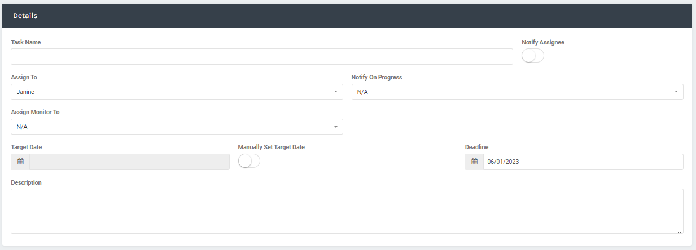696x250 pixels.
Task: Click the caret arrow in Assign To
Action: pyautogui.click(x=335, y=92)
